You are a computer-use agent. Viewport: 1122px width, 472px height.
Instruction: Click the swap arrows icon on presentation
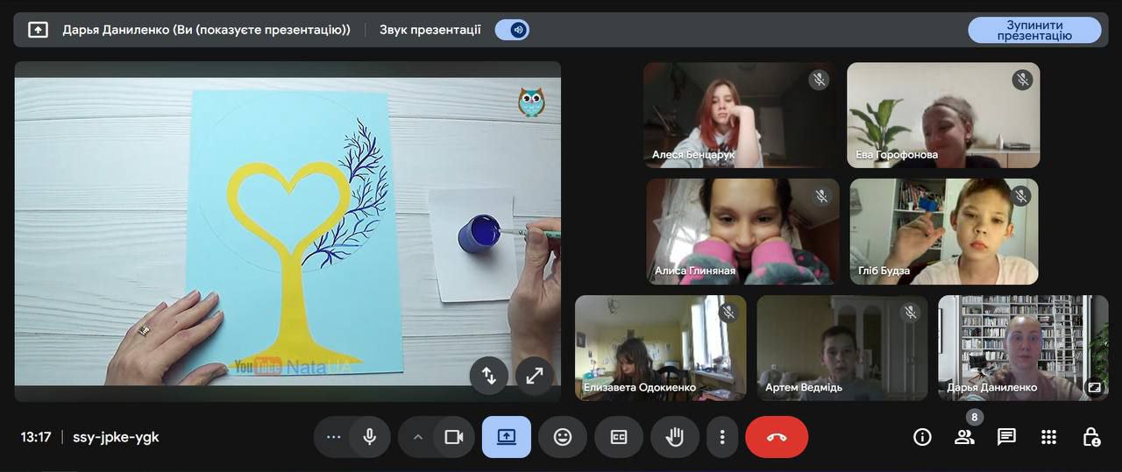pos(489,376)
